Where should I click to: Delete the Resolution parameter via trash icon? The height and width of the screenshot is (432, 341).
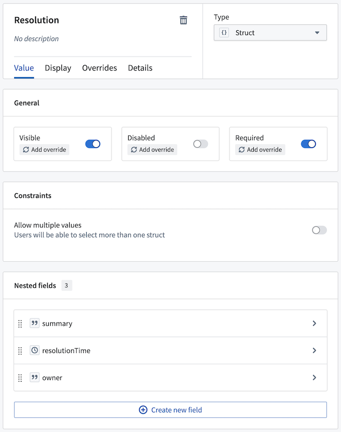point(183,20)
